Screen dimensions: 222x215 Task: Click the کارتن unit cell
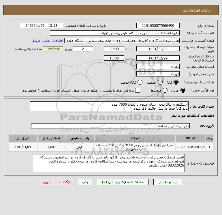point(80,147)
